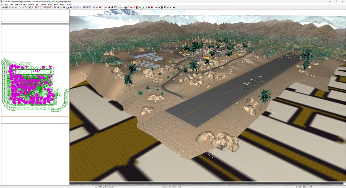The width and height of the screenshot is (346, 188).
Task: Click the black up-triangle toolbar icon
Action: pos(174,7)
